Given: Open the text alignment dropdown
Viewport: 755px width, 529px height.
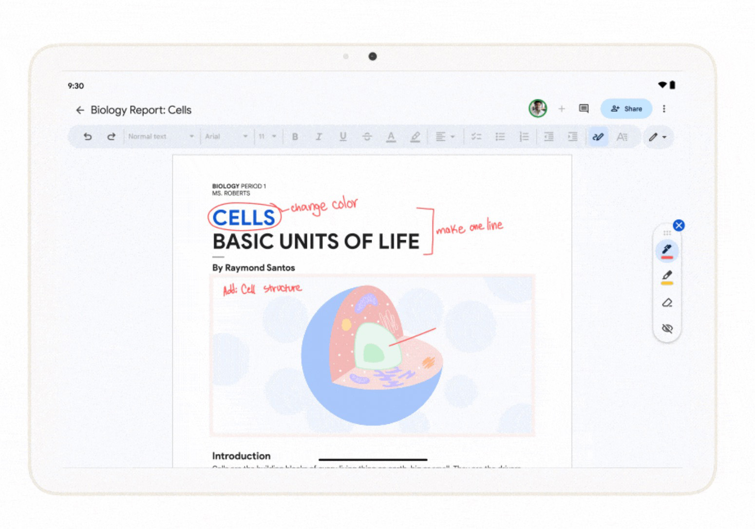Looking at the screenshot, I should 445,137.
